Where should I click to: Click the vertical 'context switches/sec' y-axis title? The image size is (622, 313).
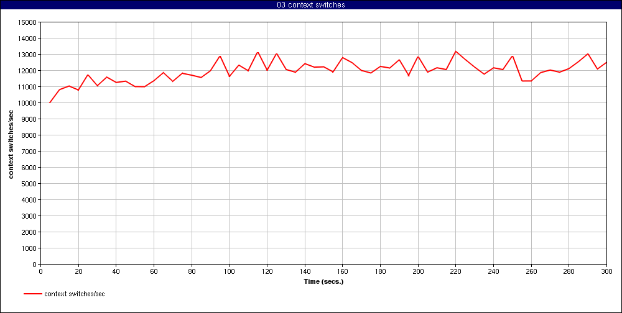coord(11,143)
